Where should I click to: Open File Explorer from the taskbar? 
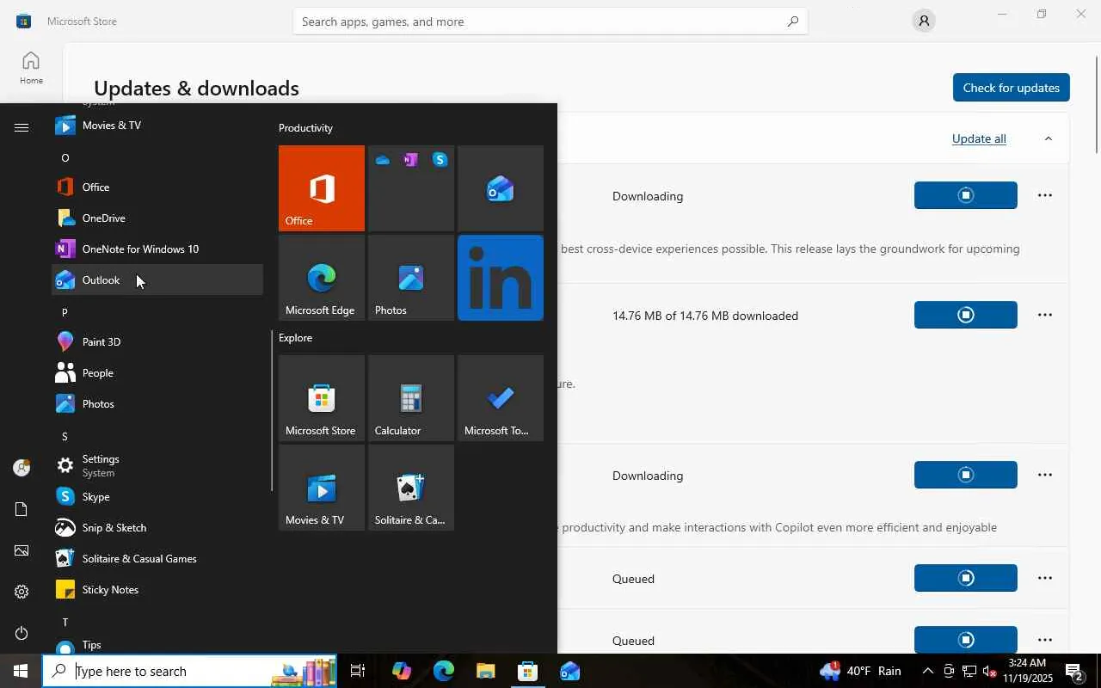coord(486,671)
